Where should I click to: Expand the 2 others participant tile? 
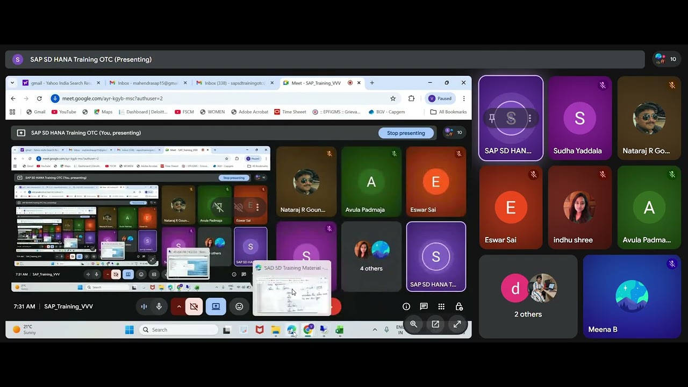click(x=528, y=296)
